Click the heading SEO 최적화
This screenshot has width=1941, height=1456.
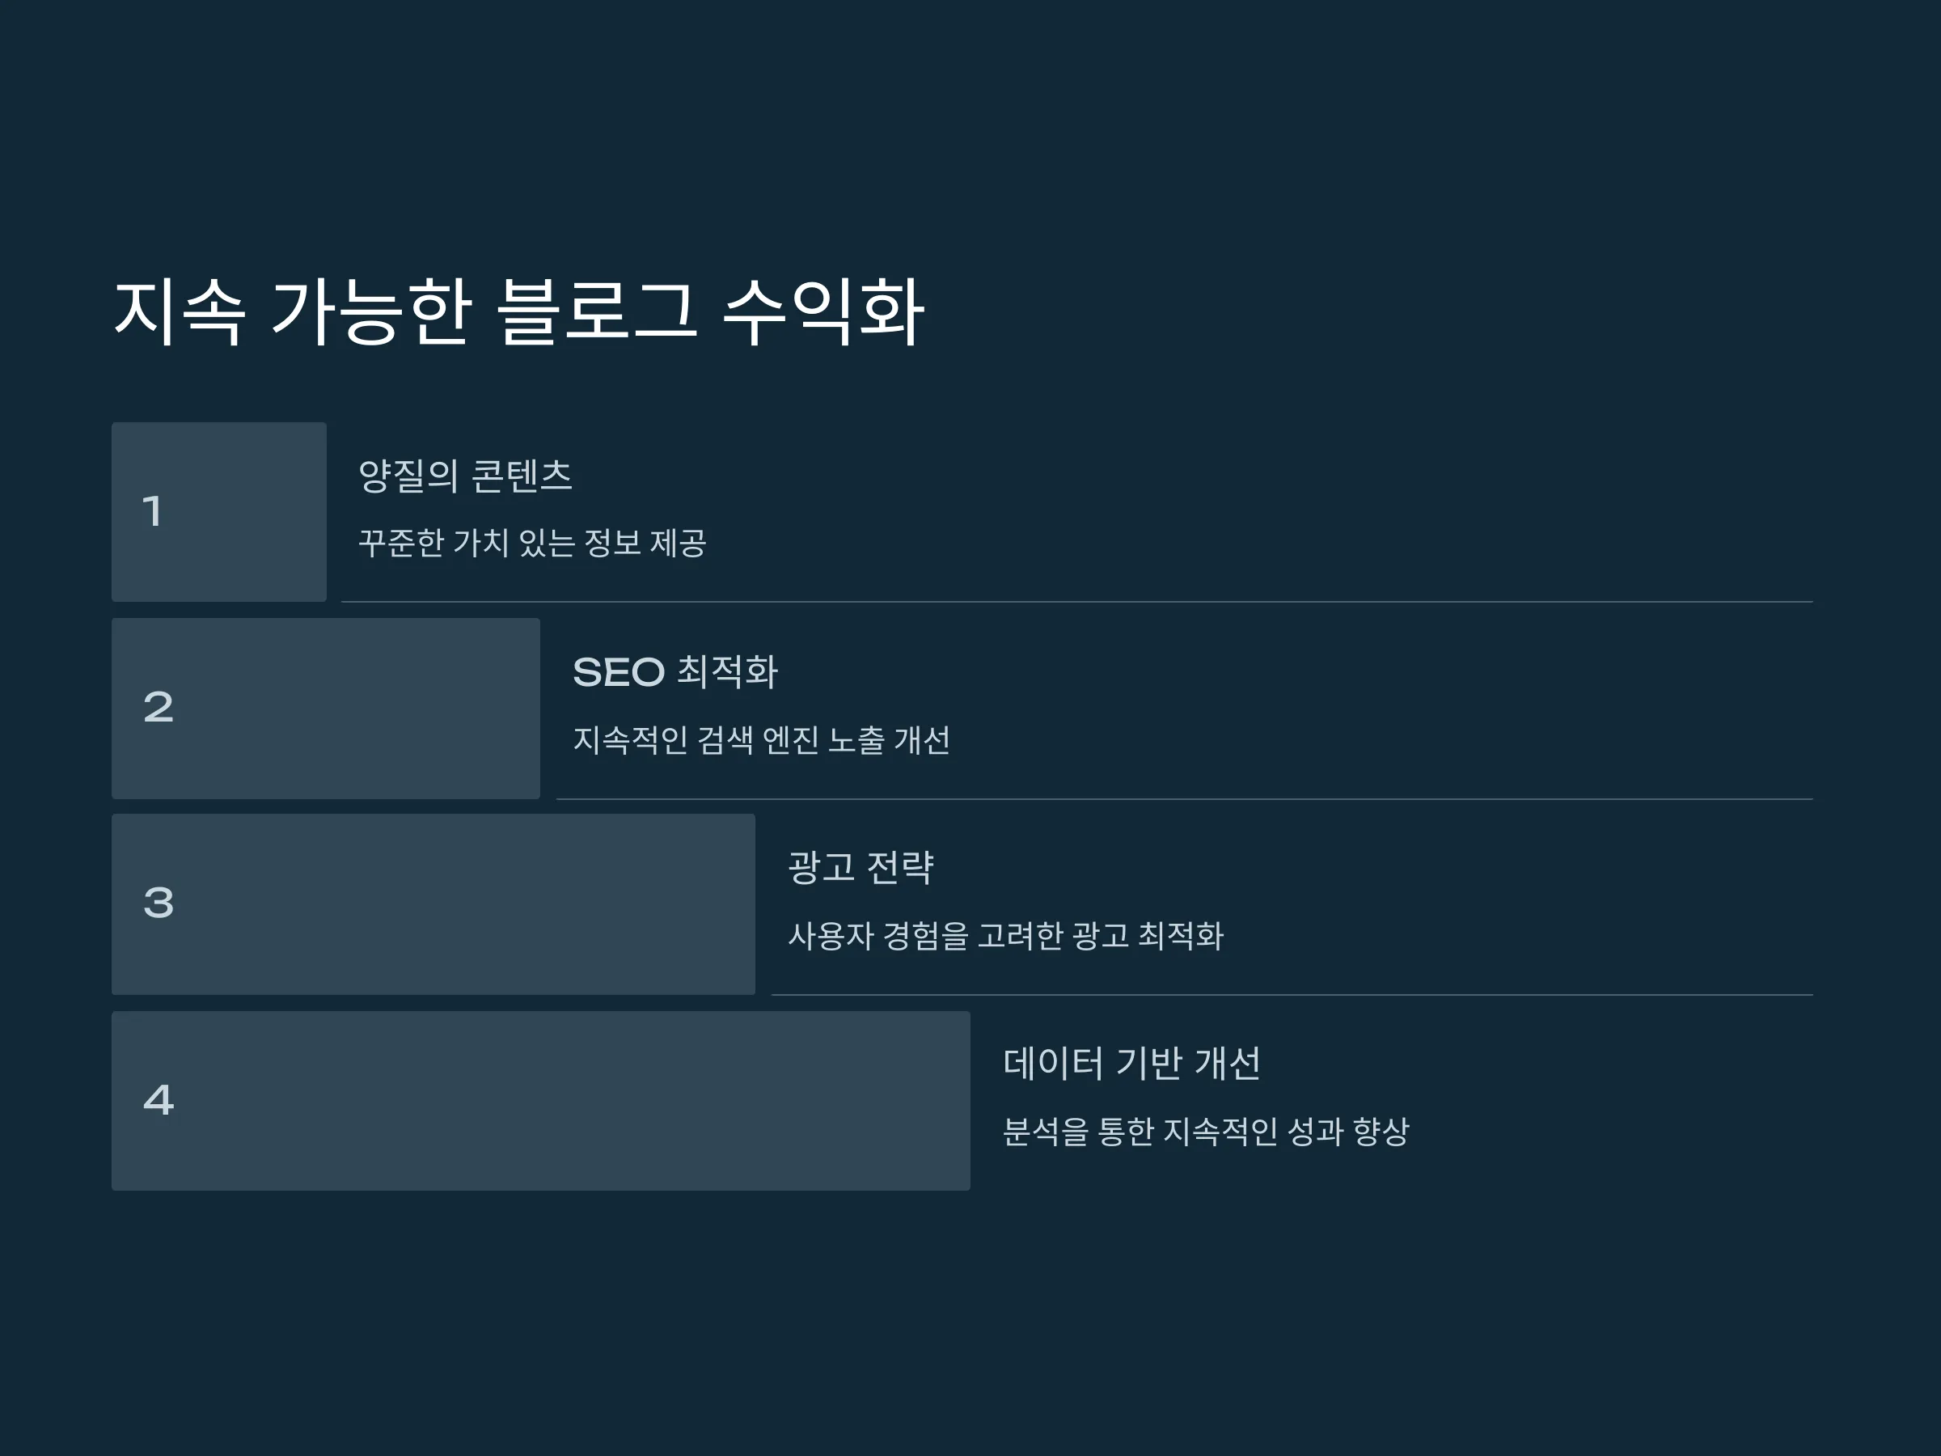675,671
